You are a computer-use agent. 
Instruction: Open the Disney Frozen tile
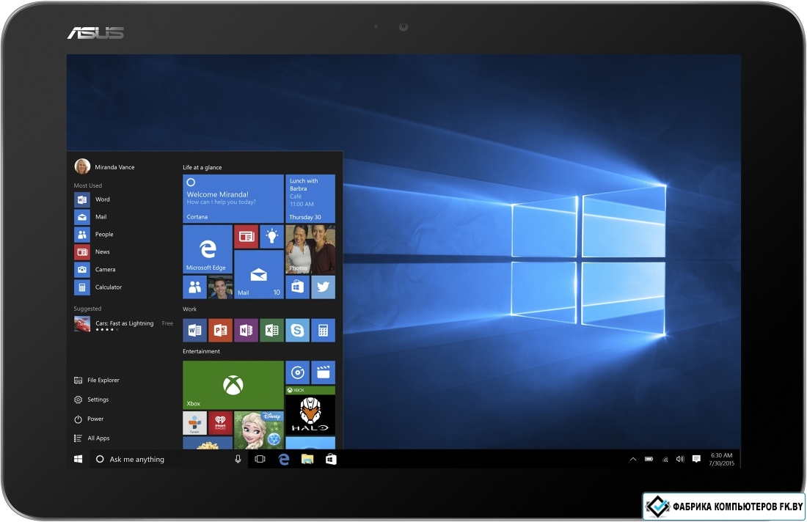(259, 430)
